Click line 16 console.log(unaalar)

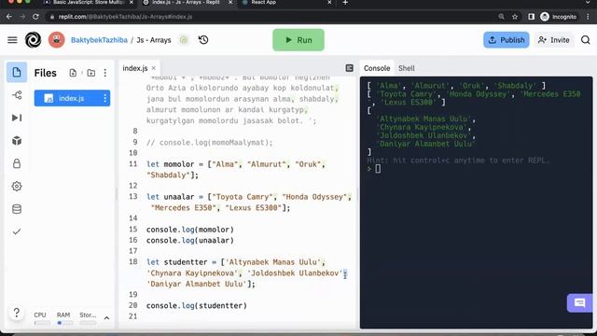(x=190, y=241)
